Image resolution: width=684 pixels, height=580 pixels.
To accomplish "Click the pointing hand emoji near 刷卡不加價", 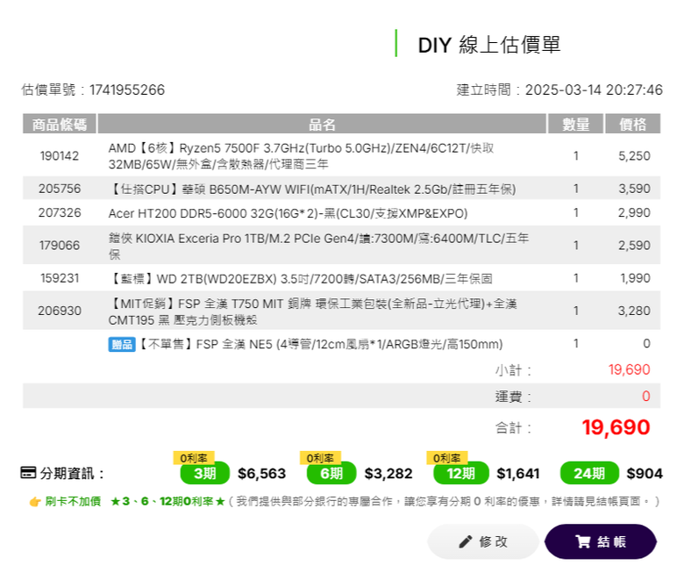I will point(35,501).
